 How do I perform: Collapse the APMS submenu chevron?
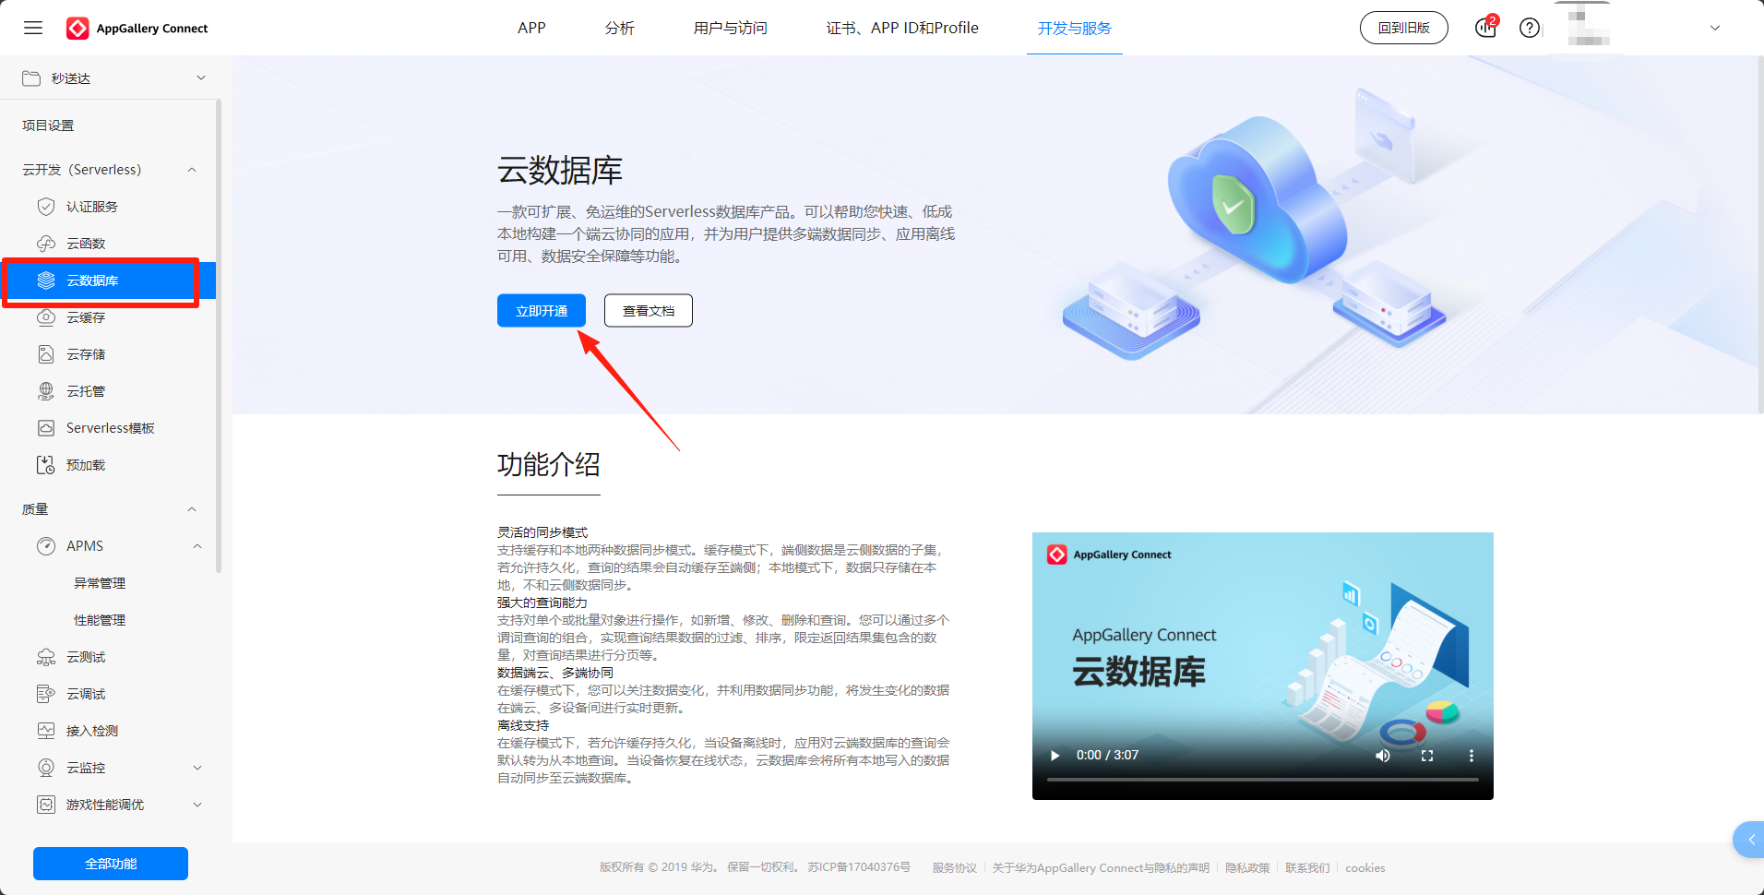point(197,546)
